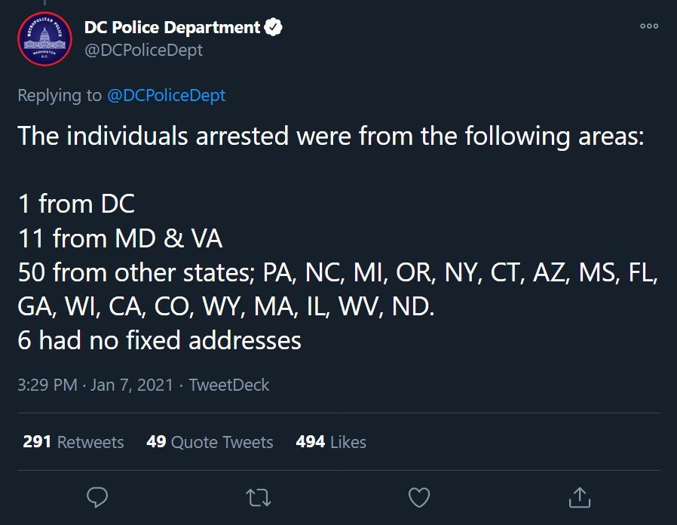Click the verified checkmark badge
The height and width of the screenshot is (525, 677).
(273, 27)
